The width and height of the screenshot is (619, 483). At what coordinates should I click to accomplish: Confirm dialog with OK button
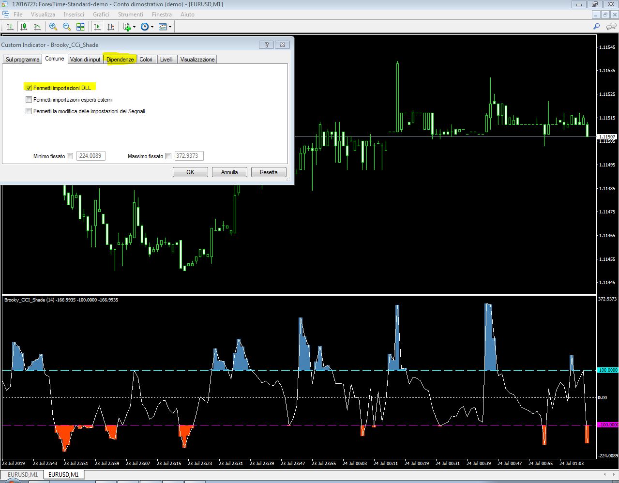[x=190, y=172]
